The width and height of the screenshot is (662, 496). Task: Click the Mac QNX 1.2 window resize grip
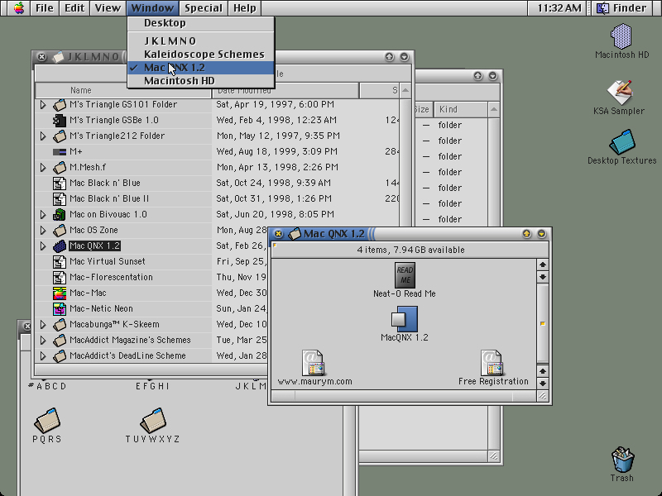543,396
